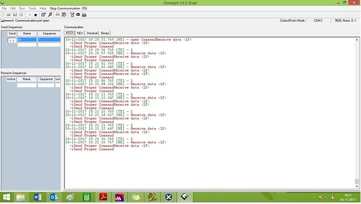Click the Sequence header in Send Sequences

[49, 33]
